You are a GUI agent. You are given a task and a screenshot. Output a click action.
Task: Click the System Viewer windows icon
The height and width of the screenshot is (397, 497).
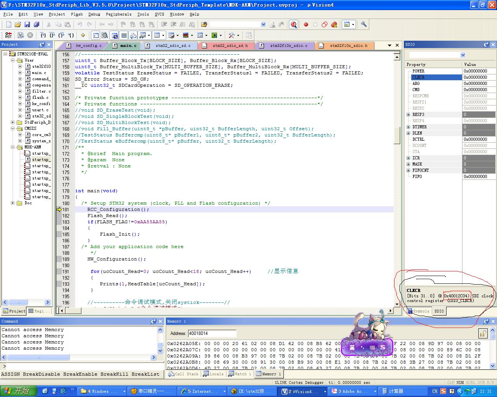(214, 35)
